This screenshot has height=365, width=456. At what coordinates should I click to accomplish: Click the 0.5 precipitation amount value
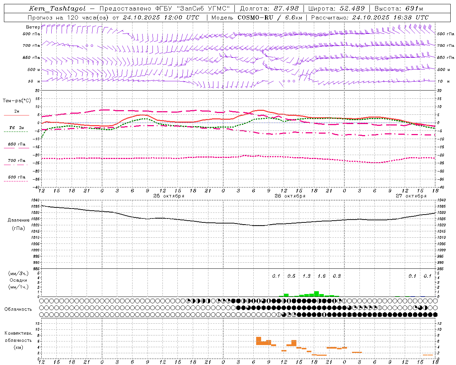(x=291, y=276)
